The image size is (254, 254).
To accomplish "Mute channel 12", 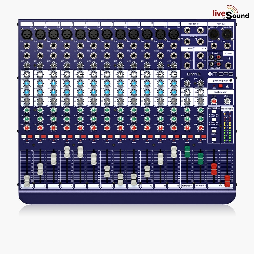I will click(x=177, y=137).
